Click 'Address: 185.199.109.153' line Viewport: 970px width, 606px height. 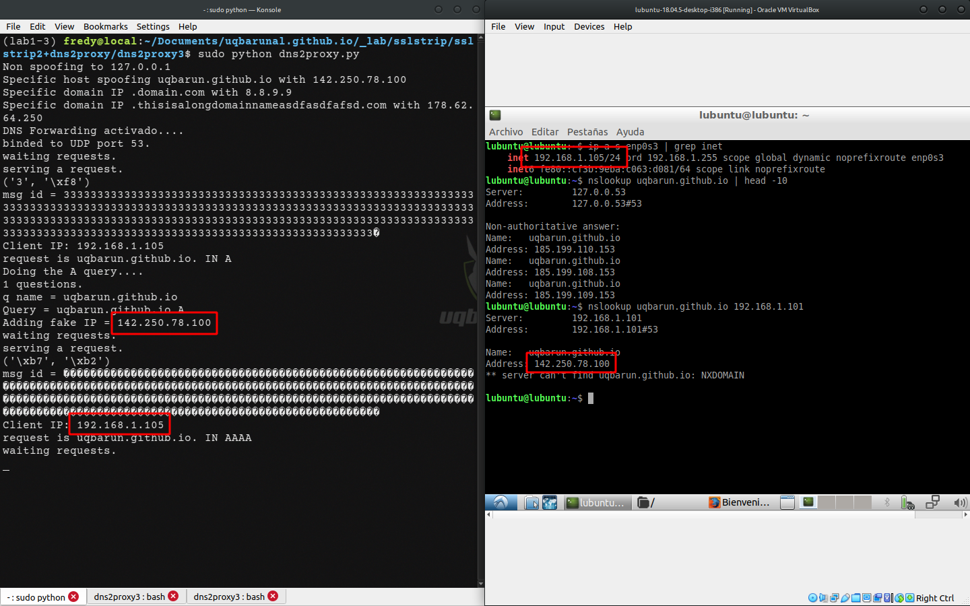click(x=550, y=295)
